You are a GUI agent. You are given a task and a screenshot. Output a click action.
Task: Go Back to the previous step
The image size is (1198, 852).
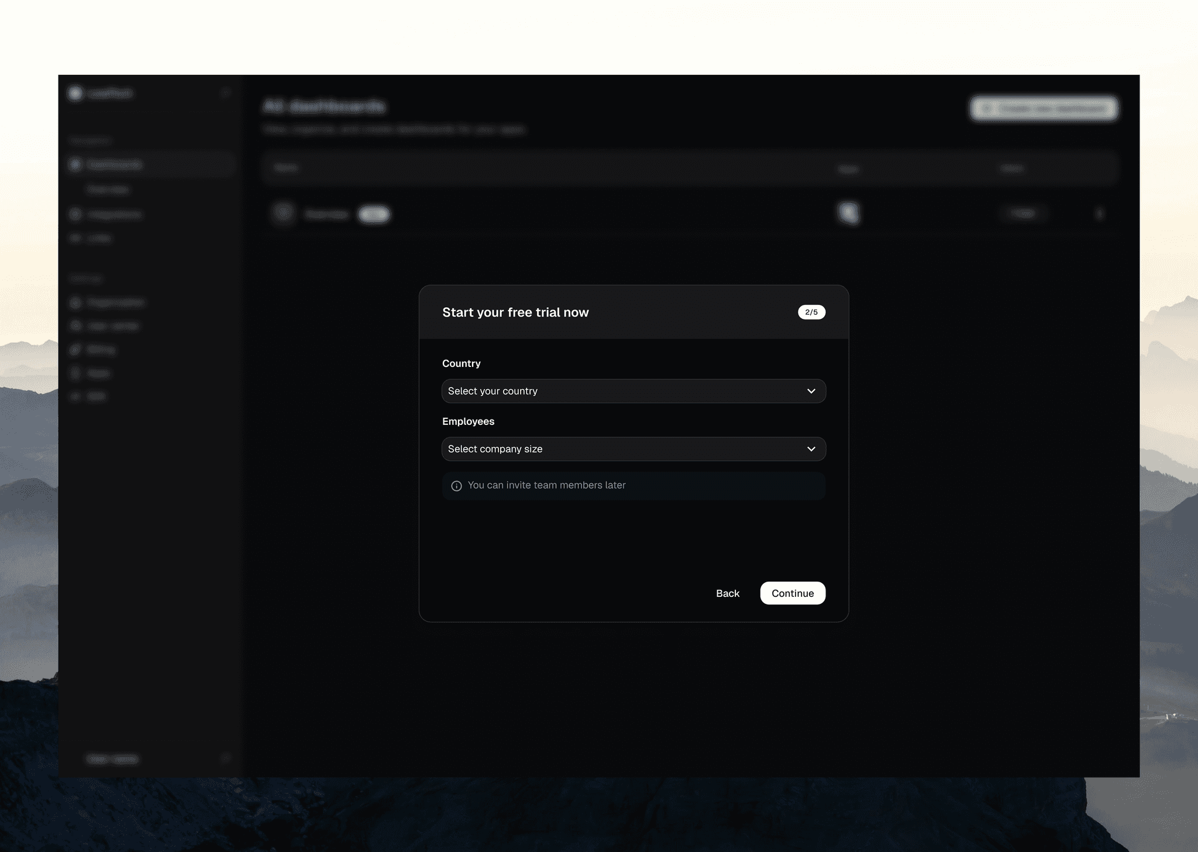(727, 593)
